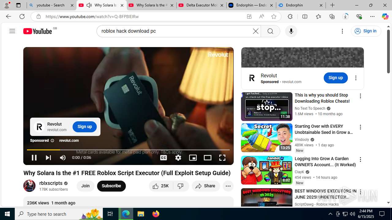The height and width of the screenshot is (220, 392).
Task: Open Edge Downloads panel
Action: pyautogui.click(x=345, y=16)
